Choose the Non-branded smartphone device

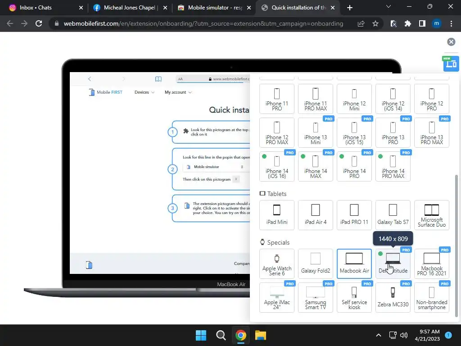(432, 297)
